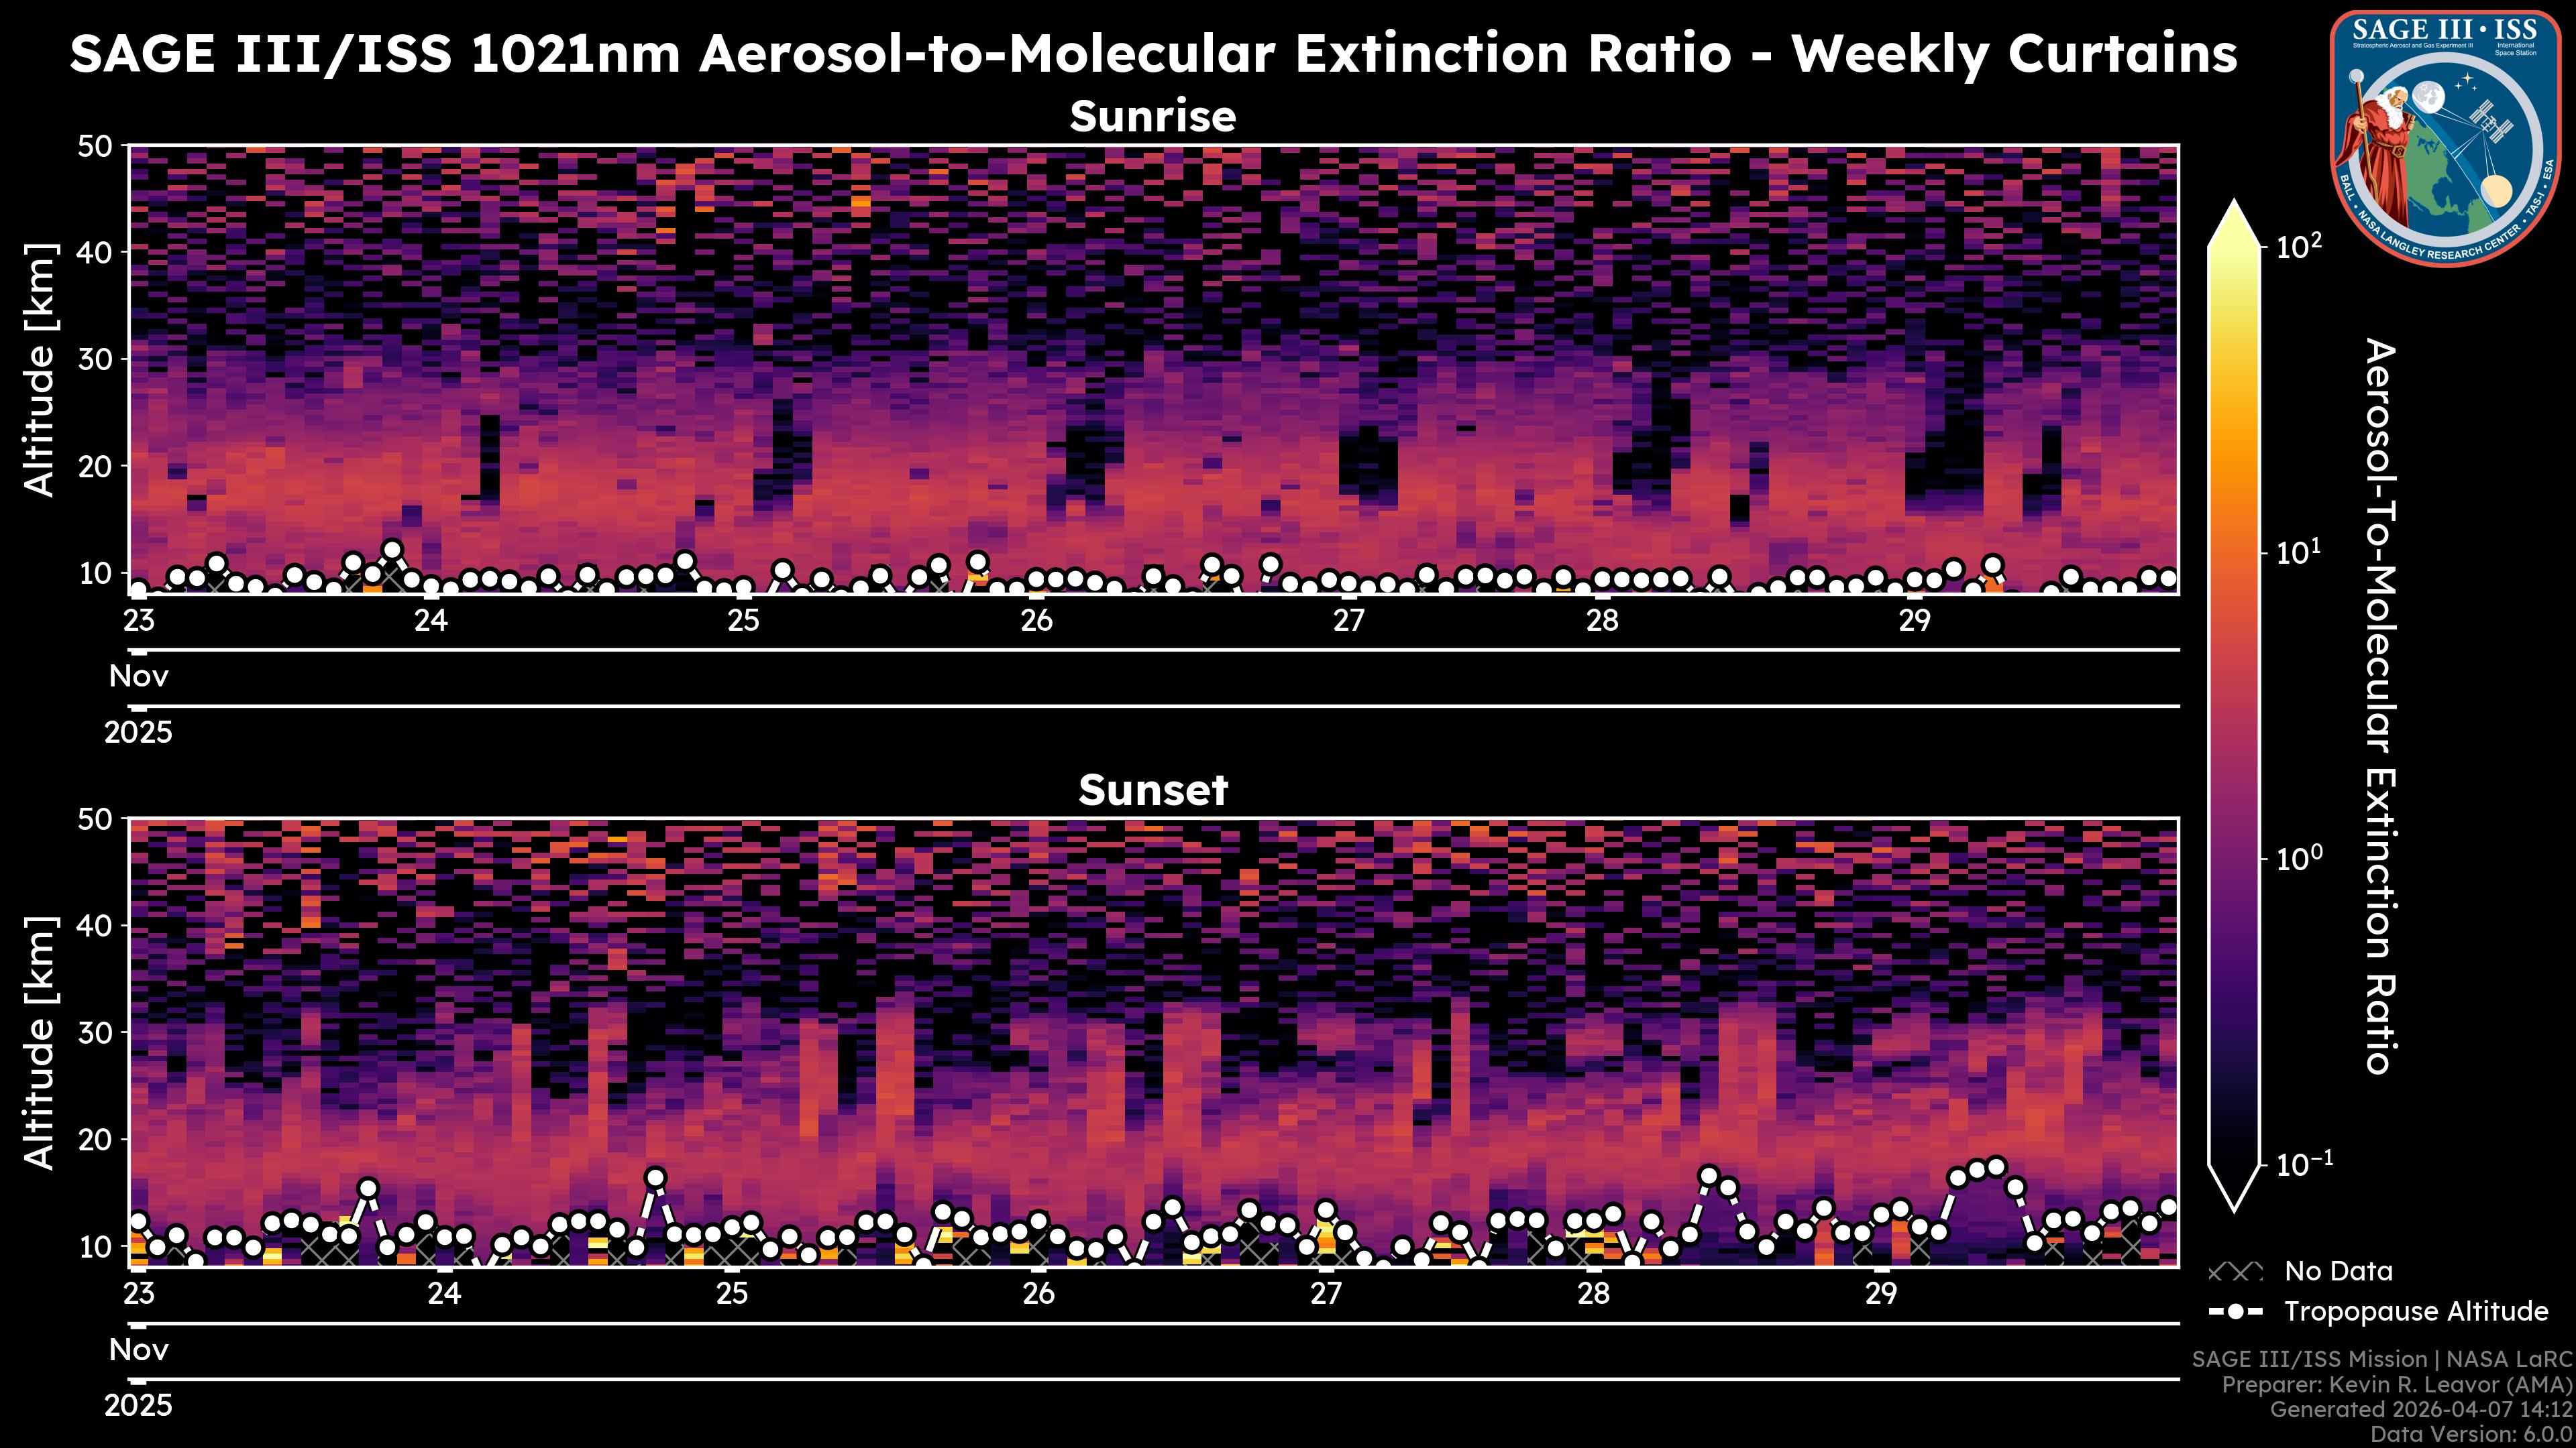The image size is (2576, 1448).
Task: Click the 10⁰ colorbar tick label
Action: pyautogui.click(x=2299, y=858)
